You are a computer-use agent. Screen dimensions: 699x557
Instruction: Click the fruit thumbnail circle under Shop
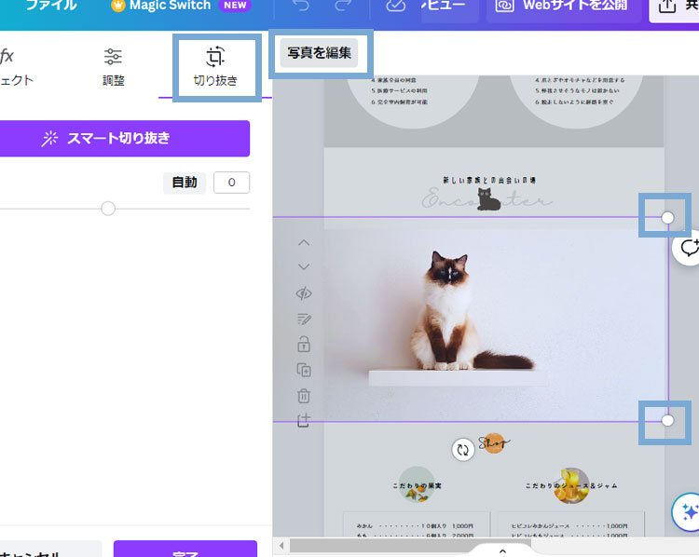pos(417,485)
